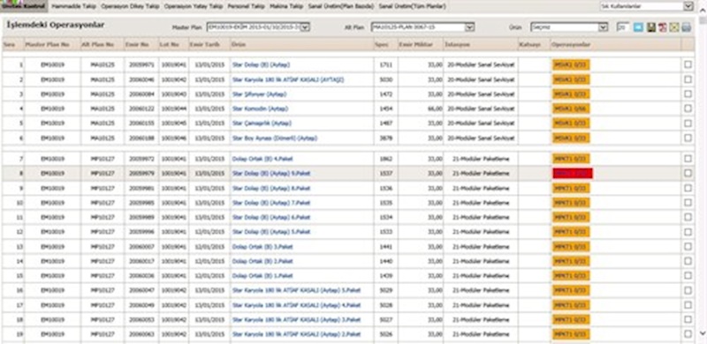This screenshot has height=344, width=707.
Task: Open the Operasyon Dikey Takip tab
Action: 130,7
